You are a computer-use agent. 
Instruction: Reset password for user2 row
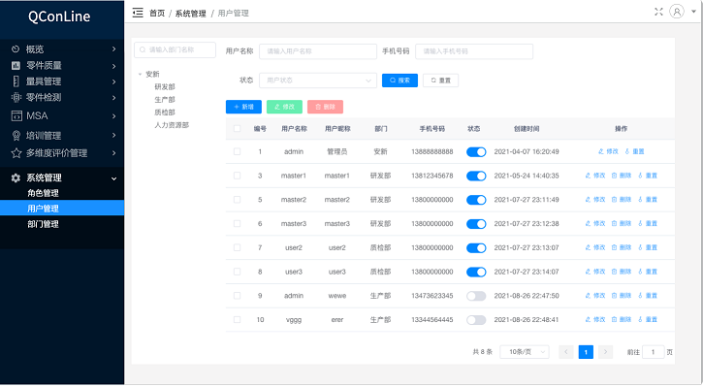click(648, 247)
